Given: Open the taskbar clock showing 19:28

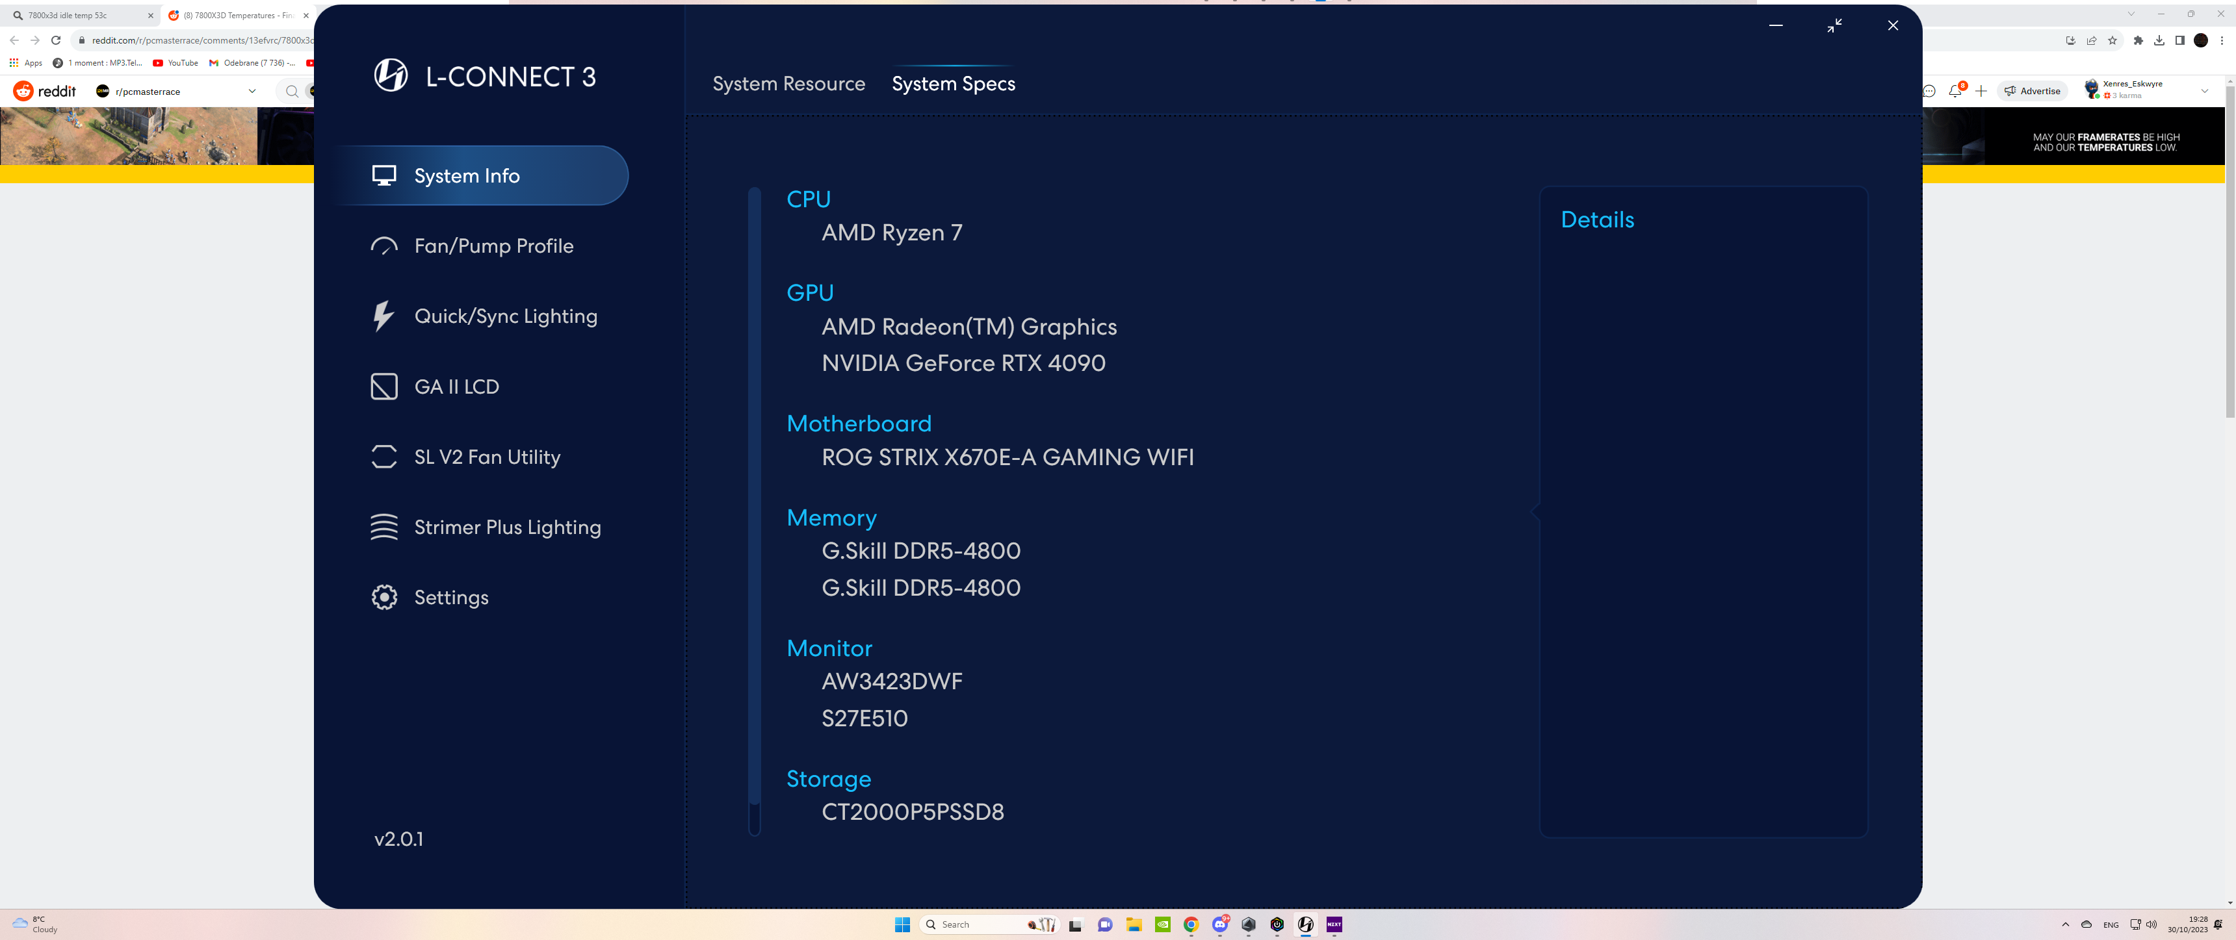Looking at the screenshot, I should coord(2187,924).
